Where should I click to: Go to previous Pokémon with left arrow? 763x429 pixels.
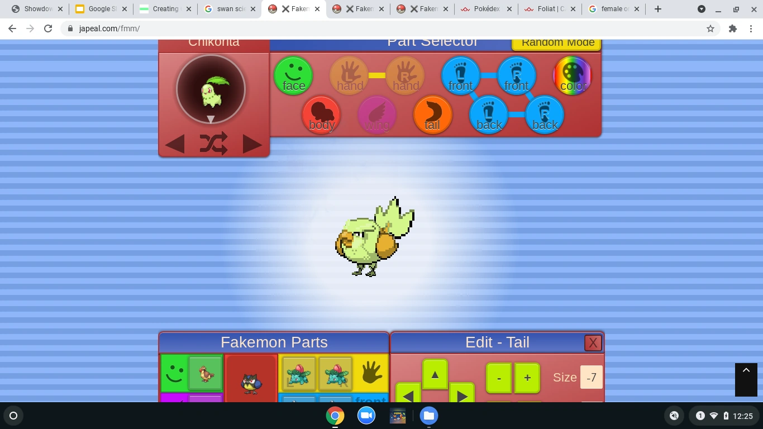[175, 145]
